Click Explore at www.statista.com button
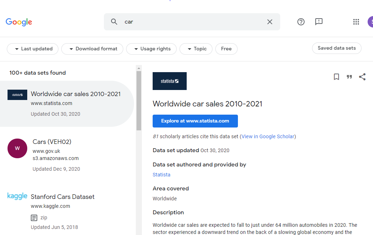The image size is (373, 235). click(195, 121)
